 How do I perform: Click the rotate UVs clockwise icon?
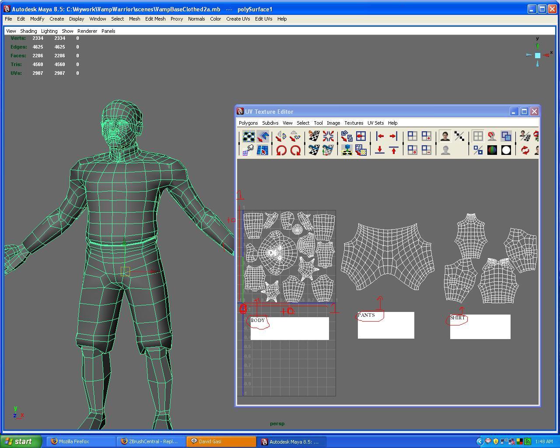[295, 150]
